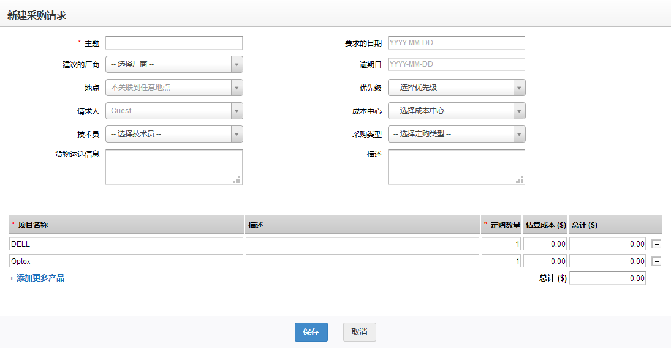Viewport: 671px width, 355px height.
Task: Click the Optox row quantity field
Action: point(501,261)
